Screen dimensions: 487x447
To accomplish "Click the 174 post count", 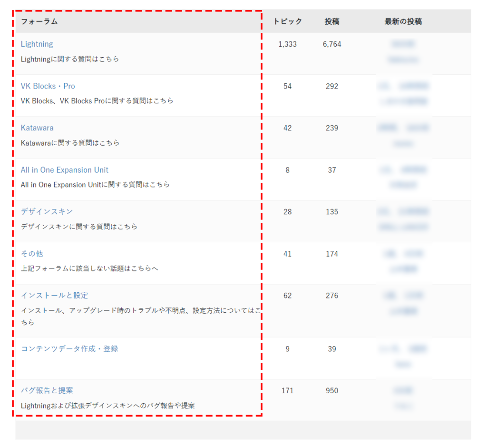I will click(331, 254).
